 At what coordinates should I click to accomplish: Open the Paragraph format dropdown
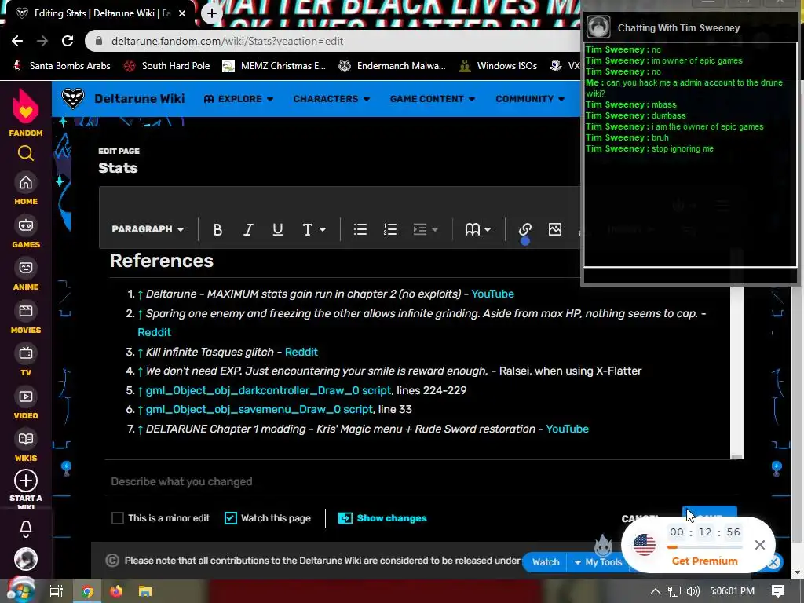[148, 229]
